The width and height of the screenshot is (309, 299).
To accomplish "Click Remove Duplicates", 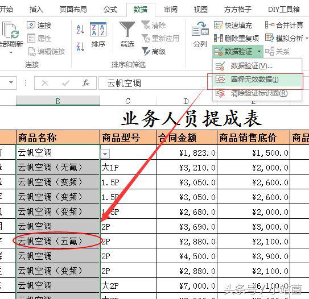I will tap(237, 39).
